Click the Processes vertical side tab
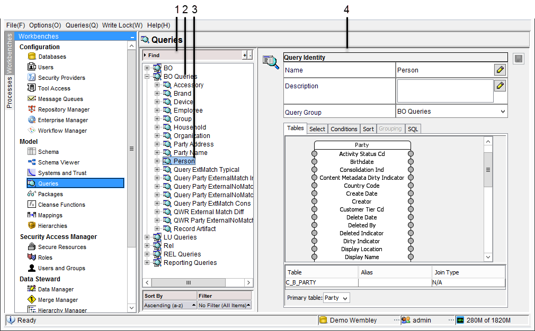 [x=9, y=93]
